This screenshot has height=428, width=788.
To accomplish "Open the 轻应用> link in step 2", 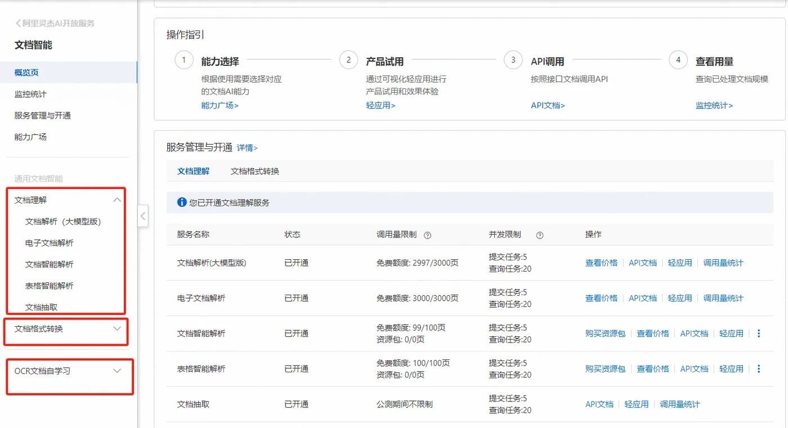I will click(x=381, y=105).
